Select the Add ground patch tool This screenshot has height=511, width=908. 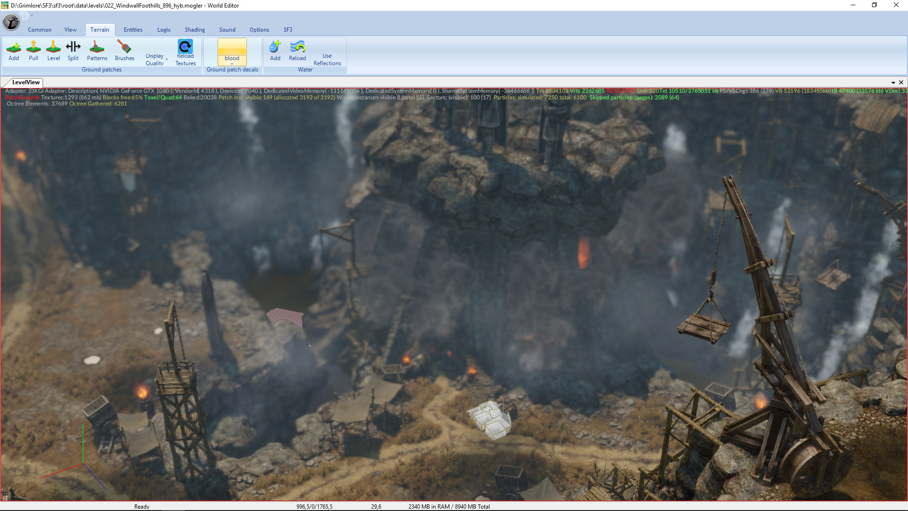click(x=14, y=51)
